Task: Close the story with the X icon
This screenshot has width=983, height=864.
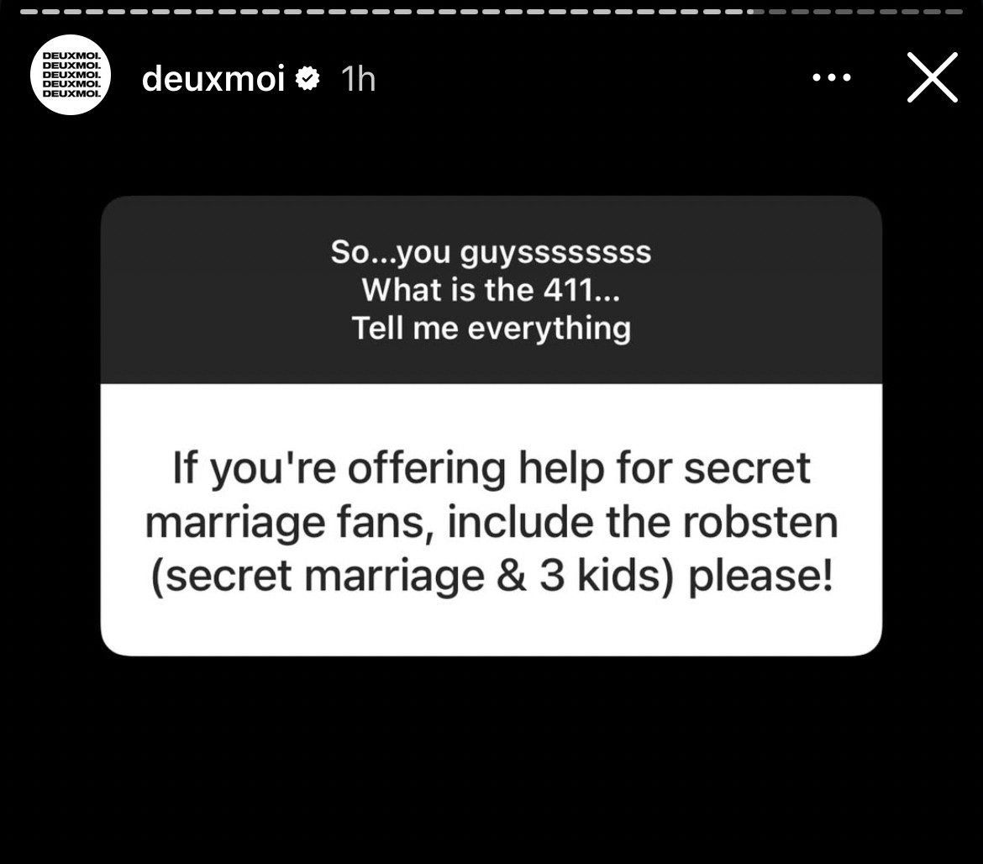Action: click(x=933, y=77)
